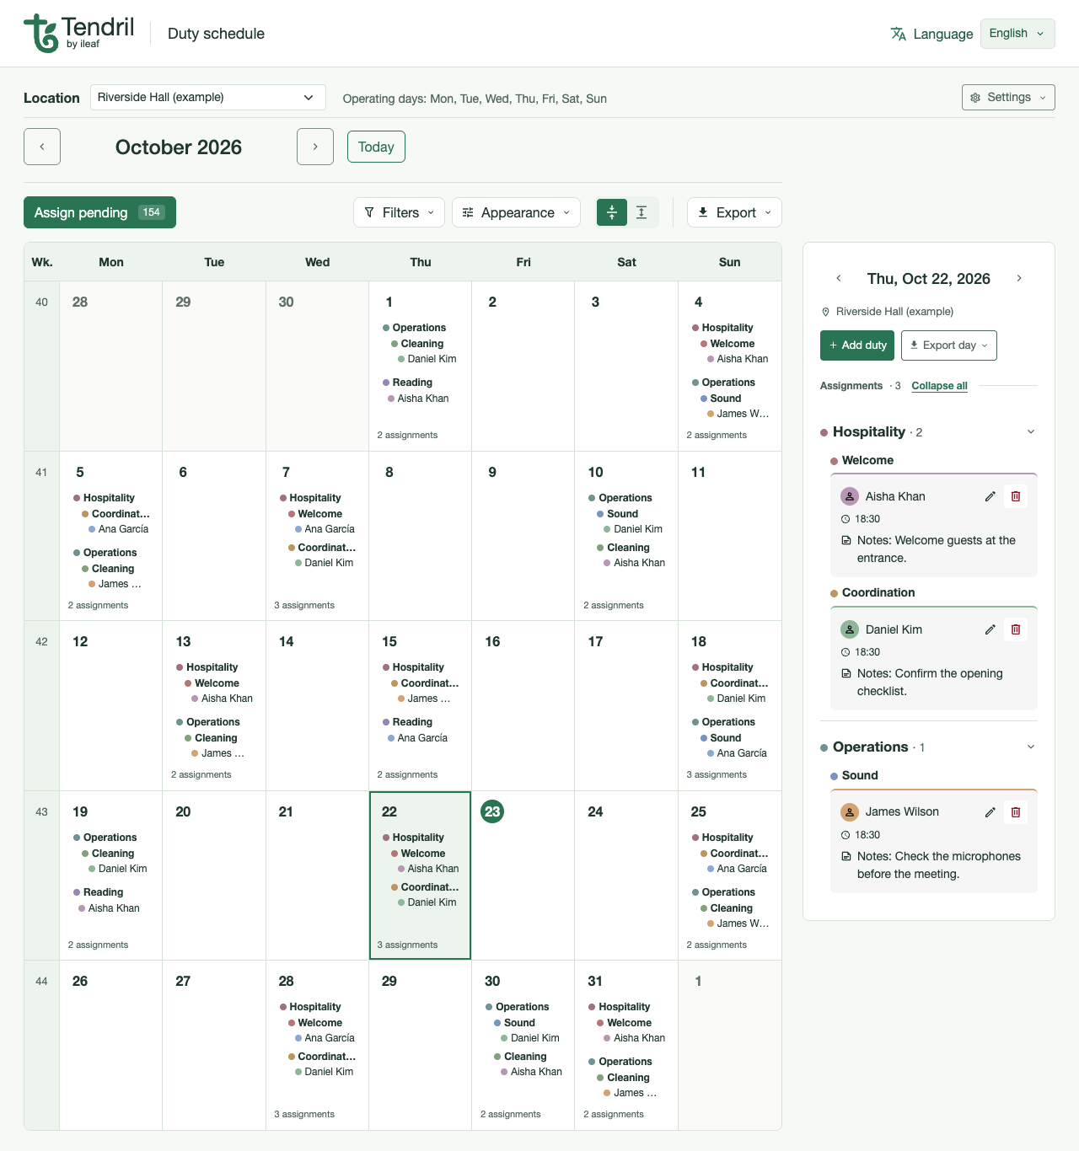Screen dimensions: 1079x1151
Task: Open the Filters dropdown
Action: (400, 212)
